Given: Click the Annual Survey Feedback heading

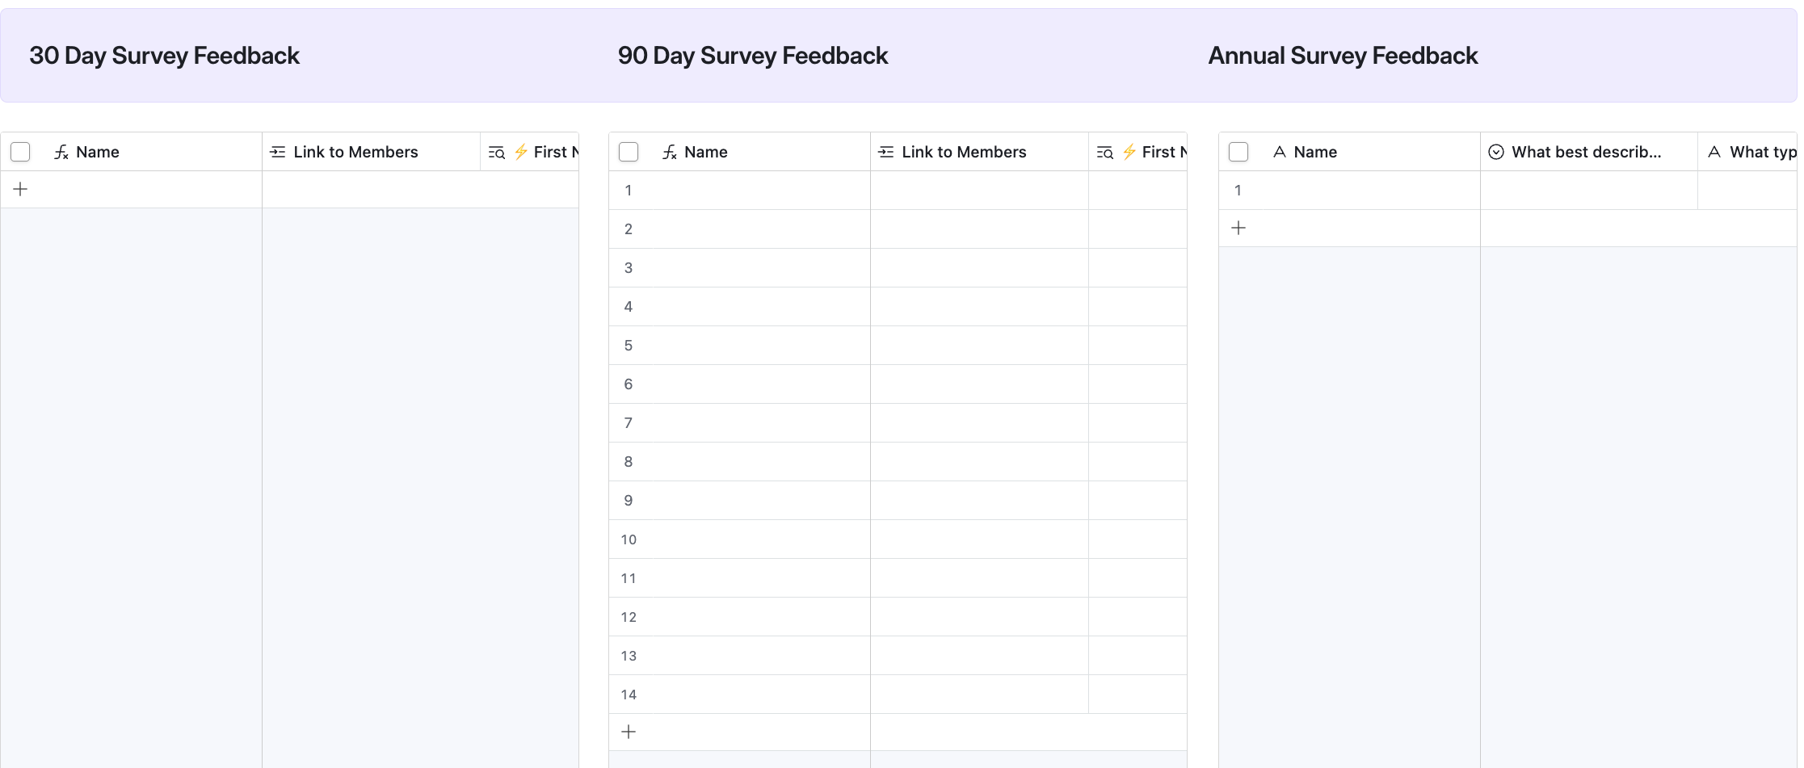Looking at the screenshot, I should coord(1343,56).
